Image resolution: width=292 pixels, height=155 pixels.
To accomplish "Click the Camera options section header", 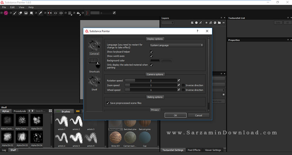I will tap(155, 74).
